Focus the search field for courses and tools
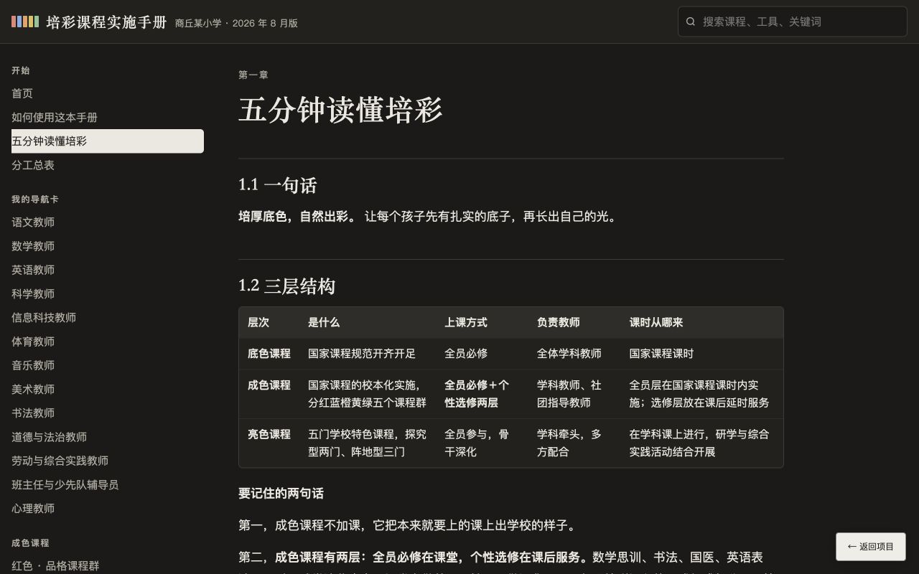The width and height of the screenshot is (919, 574). 793,22
